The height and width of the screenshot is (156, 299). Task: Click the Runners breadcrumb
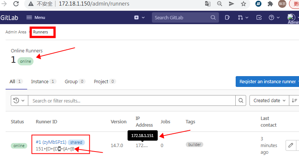pyautogui.click(x=41, y=32)
